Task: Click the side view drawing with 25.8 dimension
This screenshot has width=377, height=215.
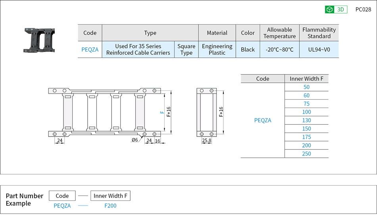Action: [206, 112]
